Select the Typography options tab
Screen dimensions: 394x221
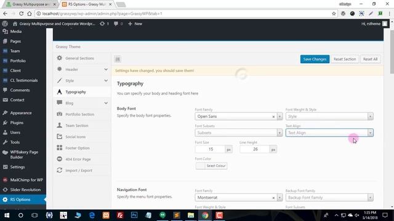[x=82, y=92]
